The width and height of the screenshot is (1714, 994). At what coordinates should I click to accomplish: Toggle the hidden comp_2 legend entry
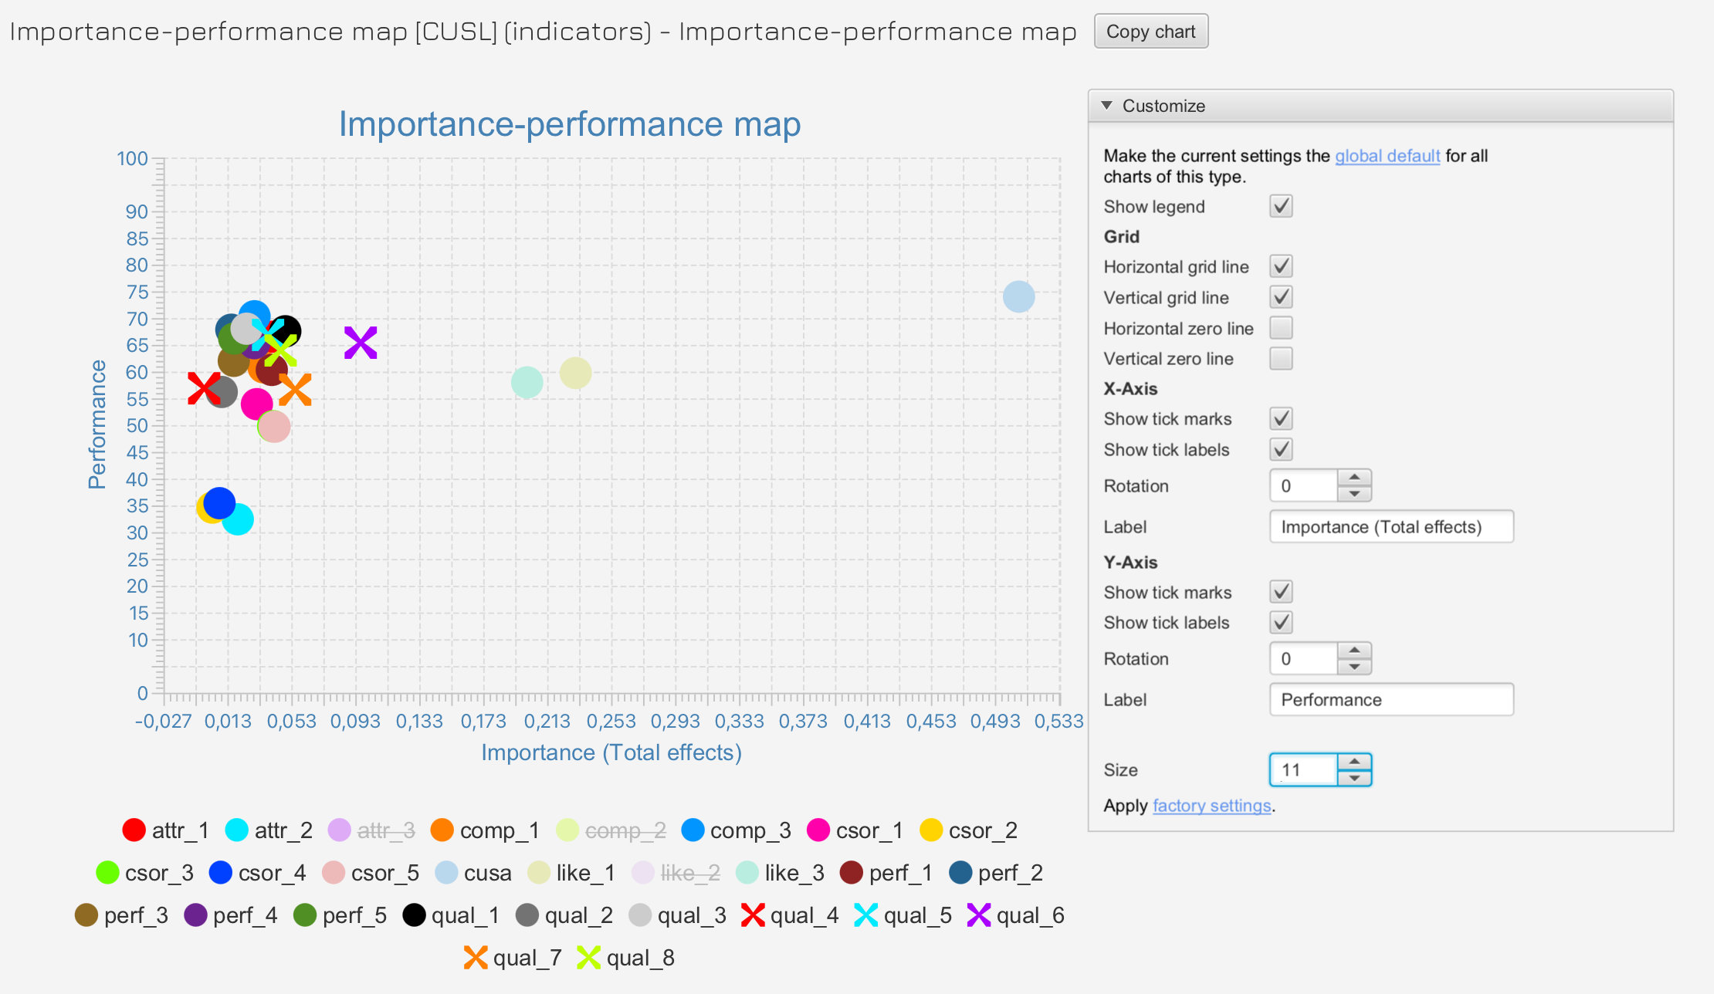tap(611, 830)
